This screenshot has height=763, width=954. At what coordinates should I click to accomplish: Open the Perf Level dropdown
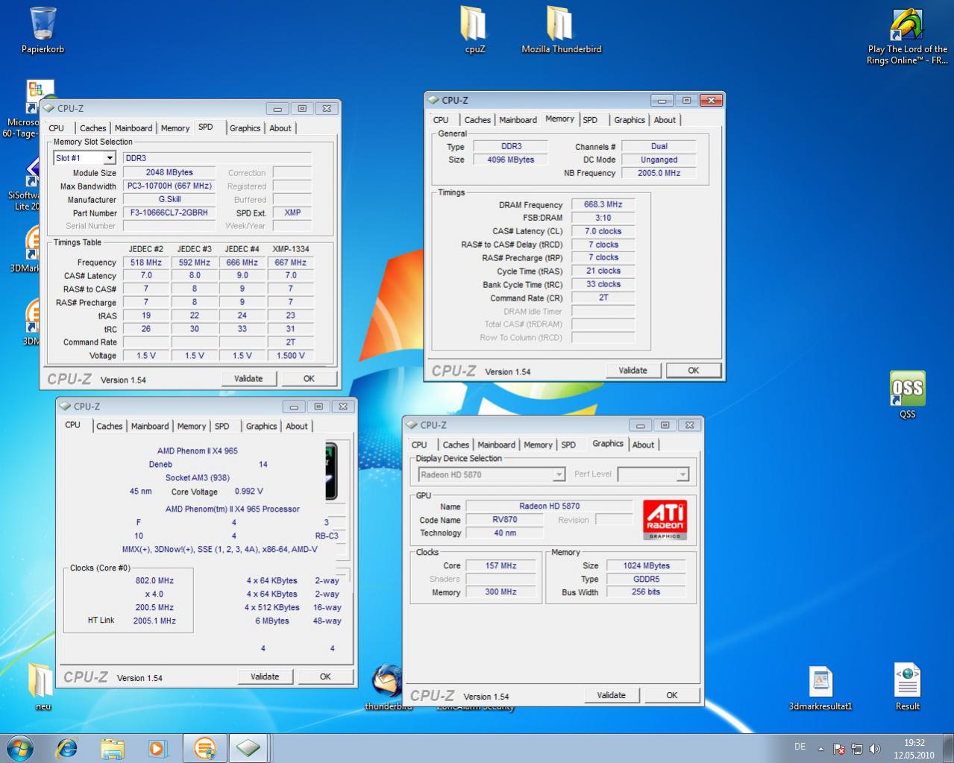point(682,474)
